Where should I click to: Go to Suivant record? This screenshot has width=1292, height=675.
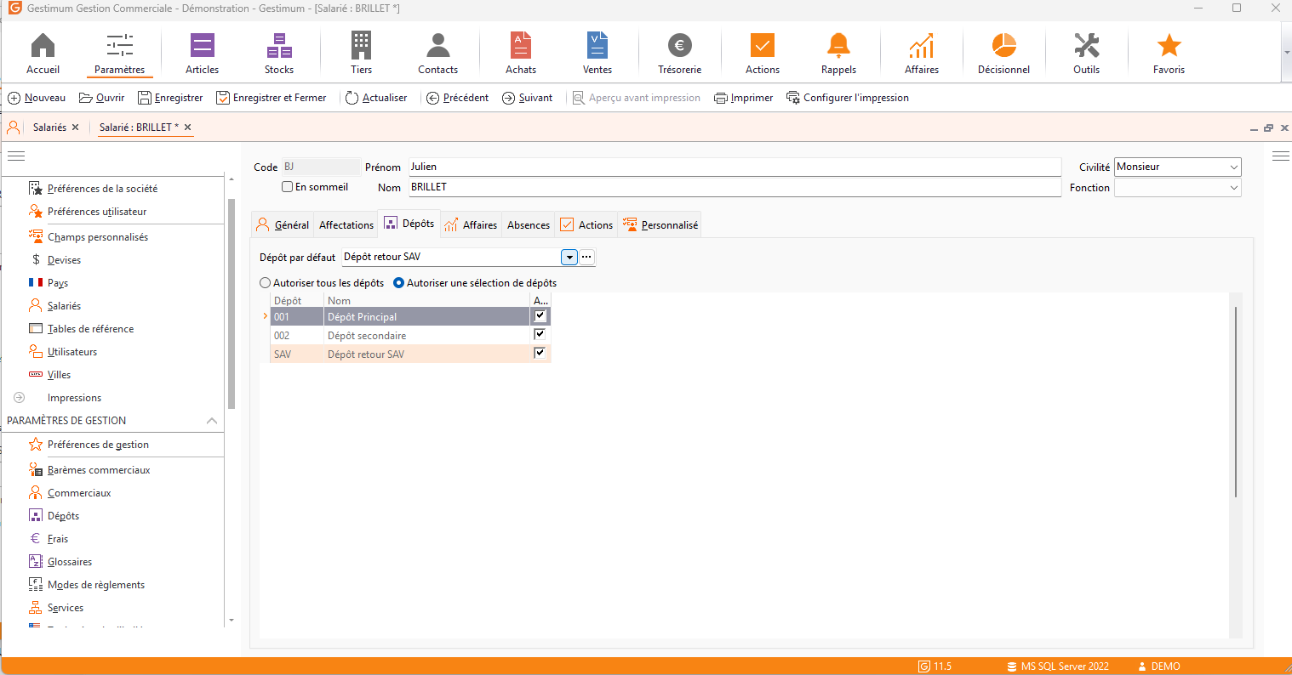528,98
